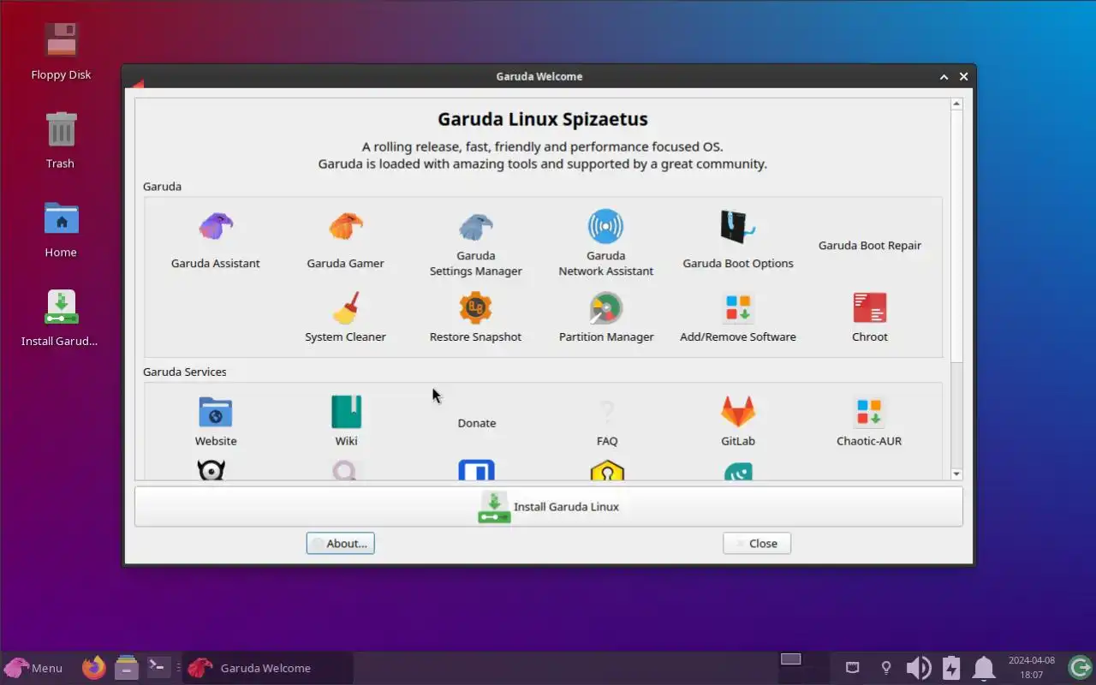Click the vertical scrollbar thumb
Image resolution: width=1096 pixels, height=685 pixels.
tap(956, 235)
